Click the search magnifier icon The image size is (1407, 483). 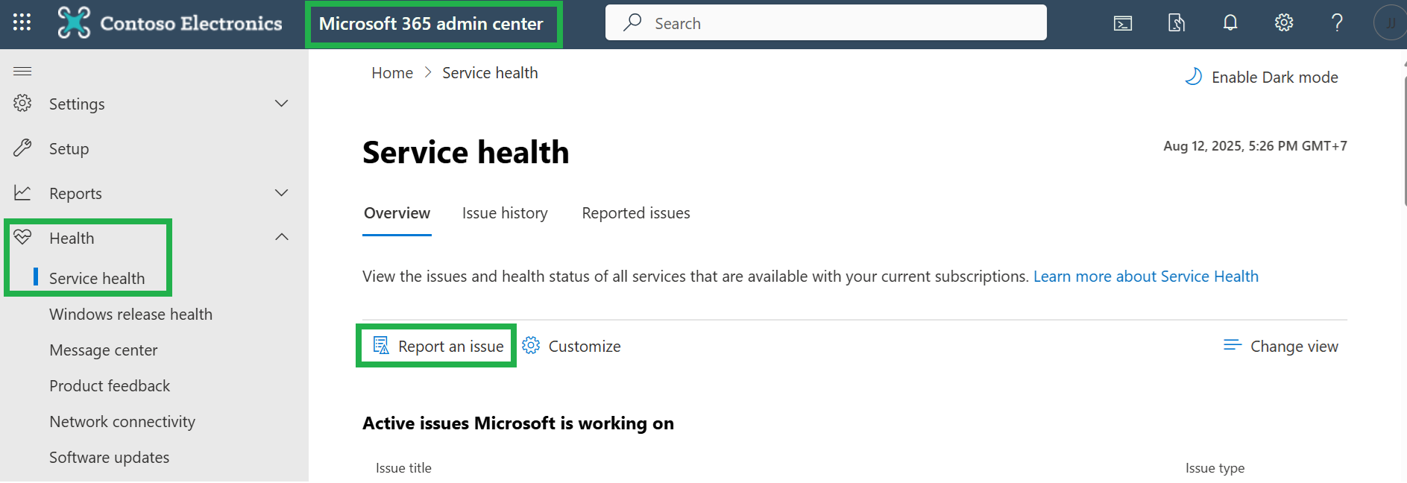point(632,22)
